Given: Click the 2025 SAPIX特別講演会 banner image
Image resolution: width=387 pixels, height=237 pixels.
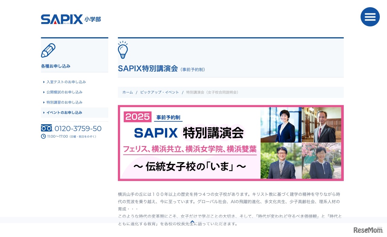Looking at the screenshot, I should pos(231,143).
